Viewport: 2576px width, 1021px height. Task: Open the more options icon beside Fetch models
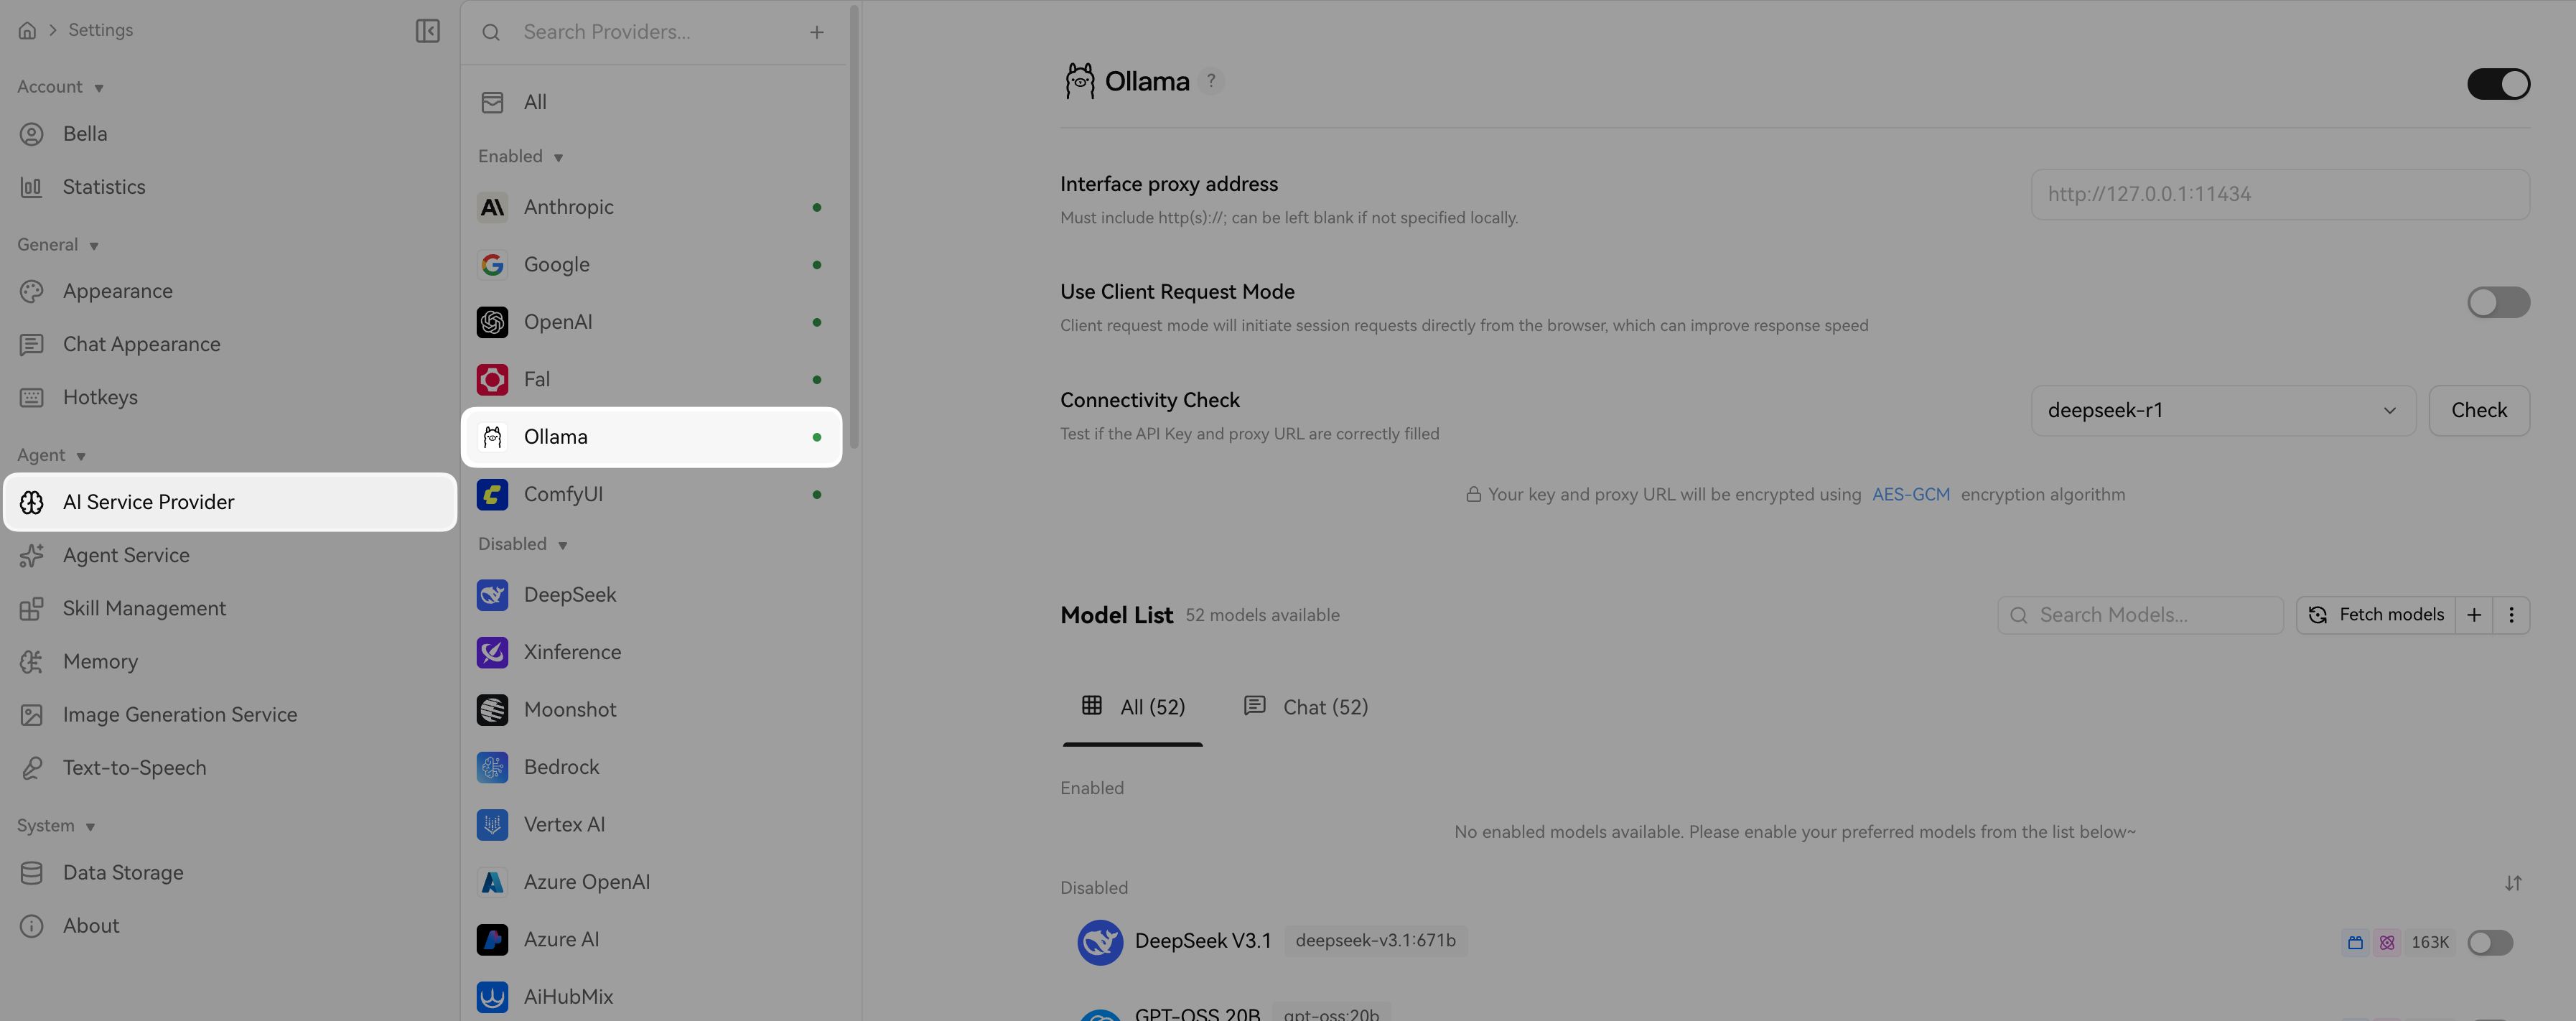tap(2512, 615)
